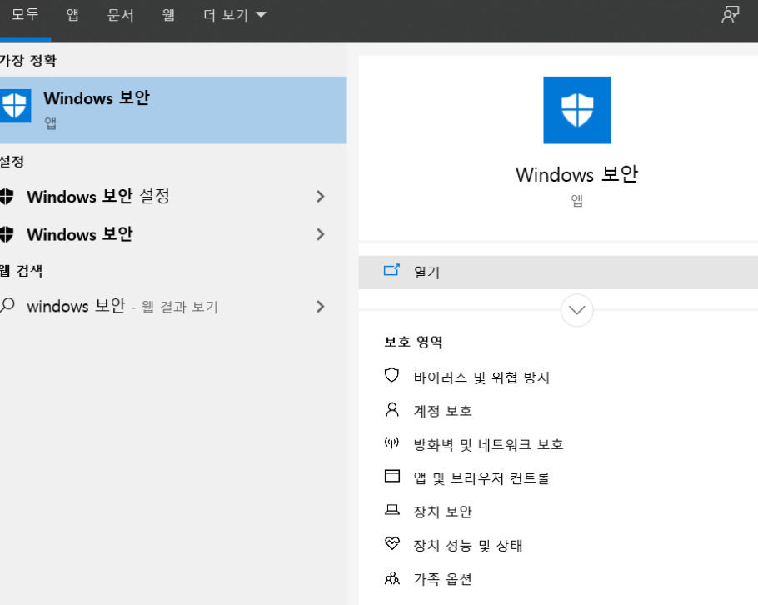Expand the Windows 보안 설정 result arrow

pos(320,197)
